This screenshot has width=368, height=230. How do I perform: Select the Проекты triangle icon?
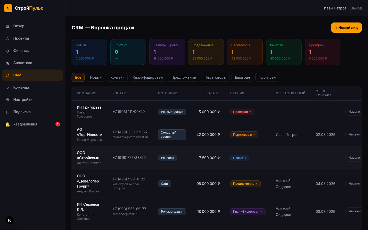pos(8,38)
